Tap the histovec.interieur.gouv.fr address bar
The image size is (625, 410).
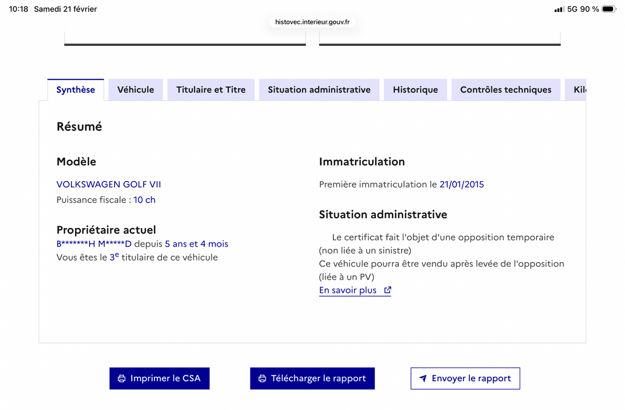(x=312, y=22)
